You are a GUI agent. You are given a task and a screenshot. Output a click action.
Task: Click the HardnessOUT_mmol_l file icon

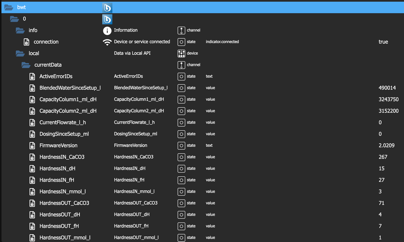pos(32,238)
